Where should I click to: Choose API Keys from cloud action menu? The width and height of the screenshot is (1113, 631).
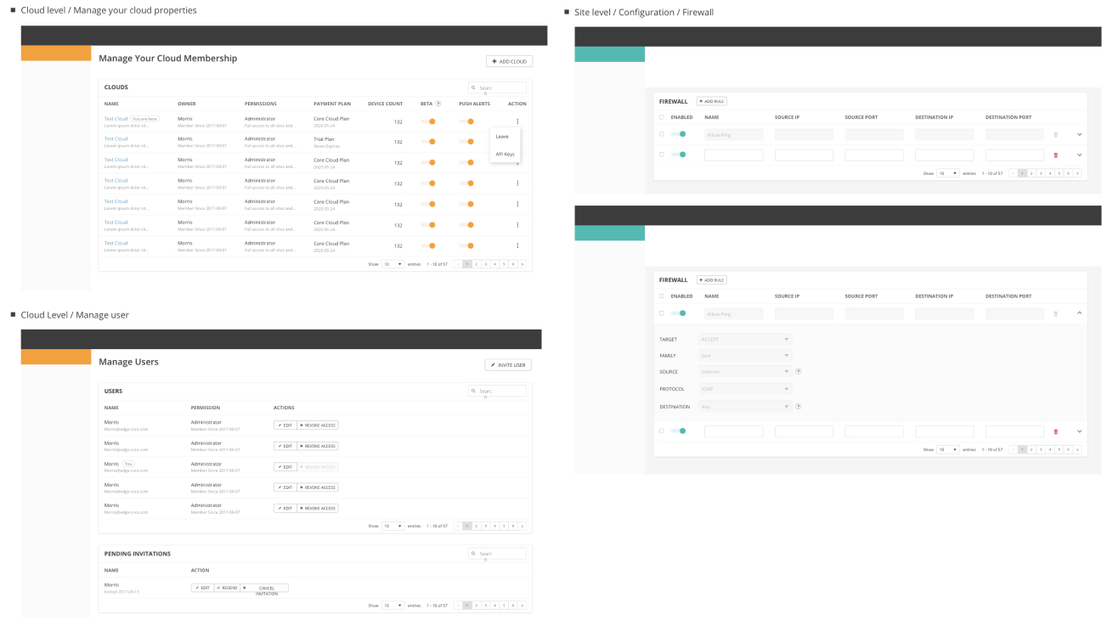(505, 154)
